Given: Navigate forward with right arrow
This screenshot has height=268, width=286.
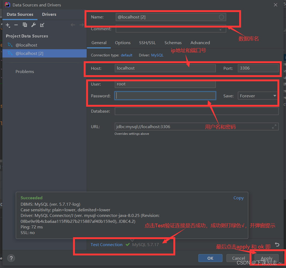Looking at the screenshot, I should click(82, 25).
